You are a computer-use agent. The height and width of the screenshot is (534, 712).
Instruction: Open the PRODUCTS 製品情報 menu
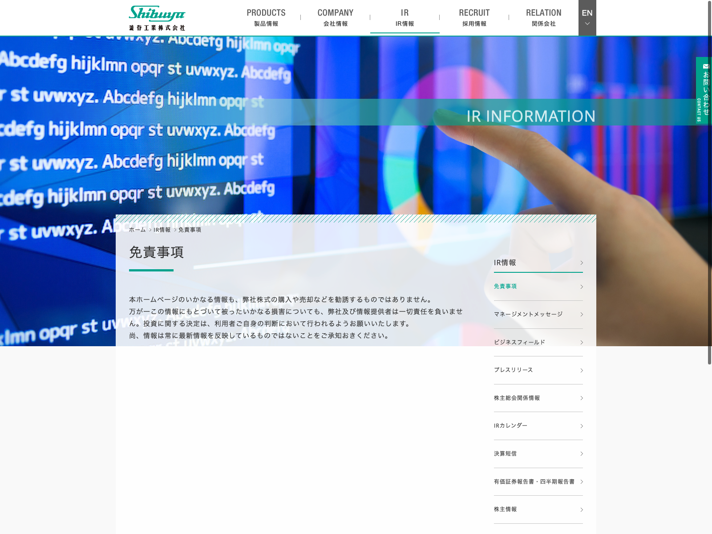click(266, 18)
